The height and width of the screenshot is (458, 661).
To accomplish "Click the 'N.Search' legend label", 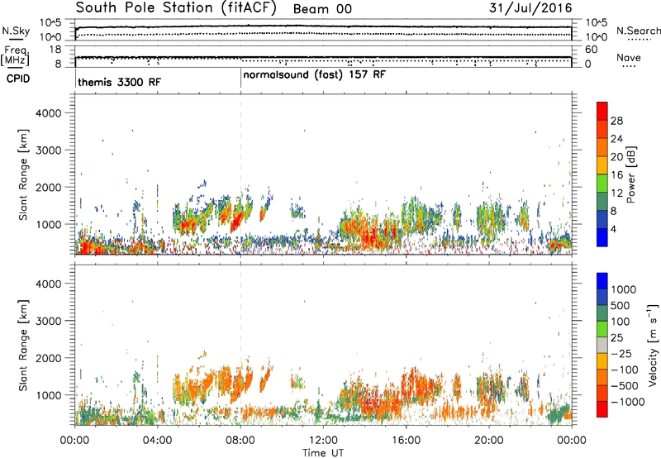I will 638,31.
